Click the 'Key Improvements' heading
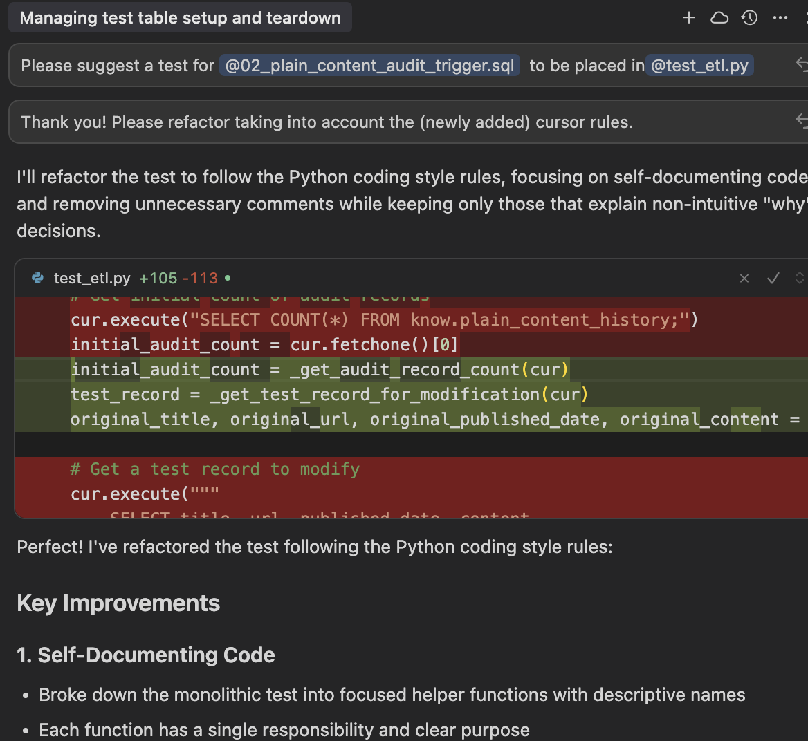The width and height of the screenshot is (808, 741). [118, 603]
